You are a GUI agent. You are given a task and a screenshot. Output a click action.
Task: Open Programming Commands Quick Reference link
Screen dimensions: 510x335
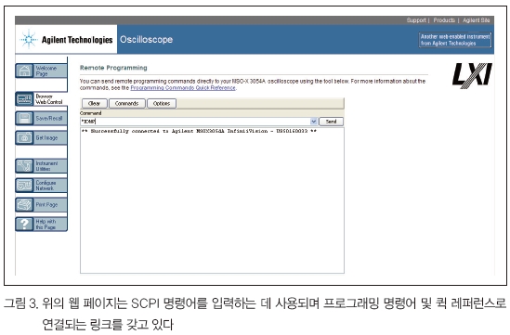click(x=183, y=88)
